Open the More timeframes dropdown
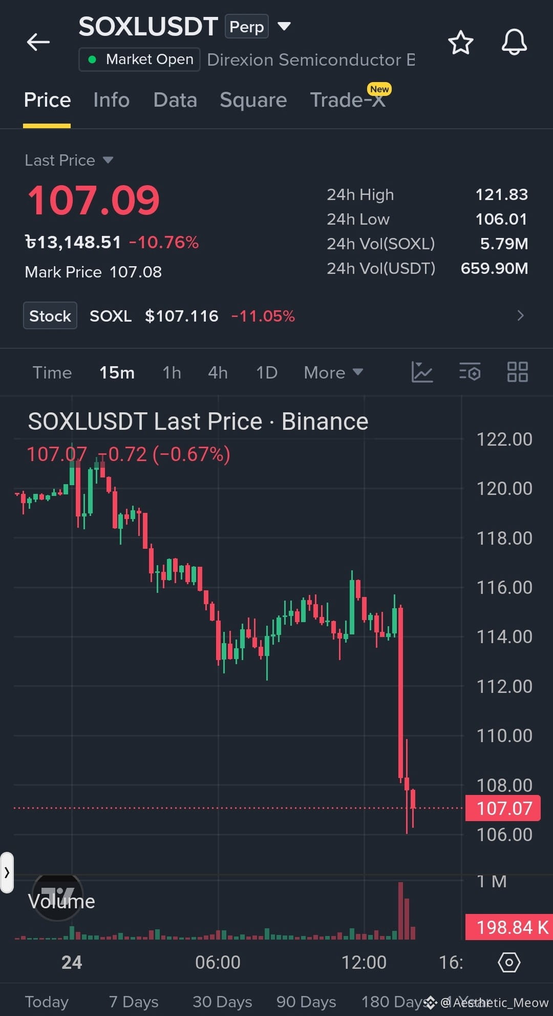553x1016 pixels. (x=333, y=372)
